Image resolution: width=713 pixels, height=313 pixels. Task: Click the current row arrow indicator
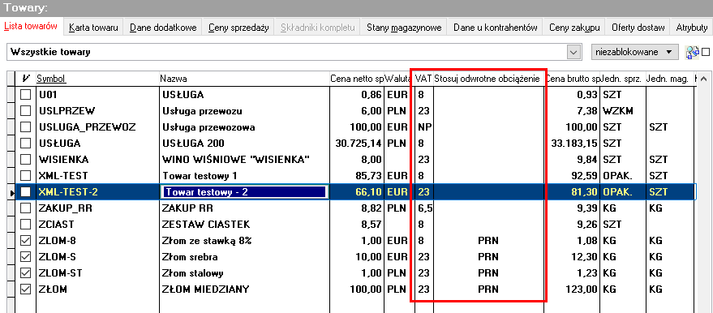click(x=12, y=192)
